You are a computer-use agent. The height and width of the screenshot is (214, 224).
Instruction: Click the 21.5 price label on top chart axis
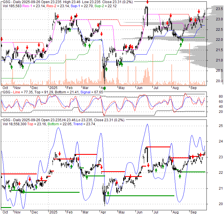(x=219, y=50)
